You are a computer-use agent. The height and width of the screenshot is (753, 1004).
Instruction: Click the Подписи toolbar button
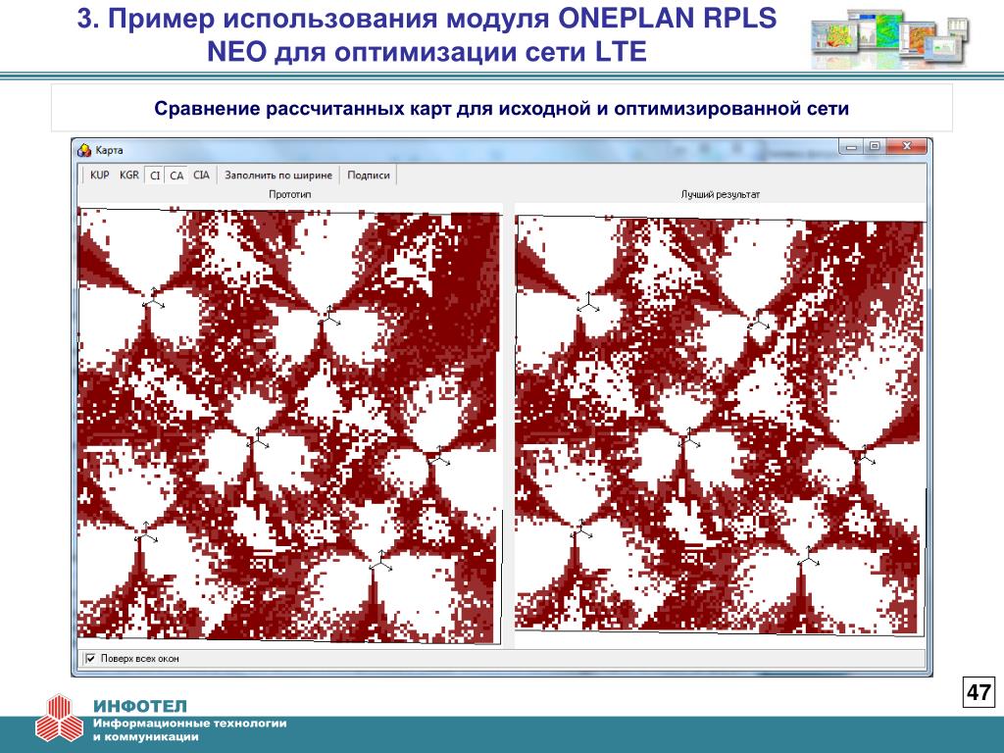tap(369, 175)
